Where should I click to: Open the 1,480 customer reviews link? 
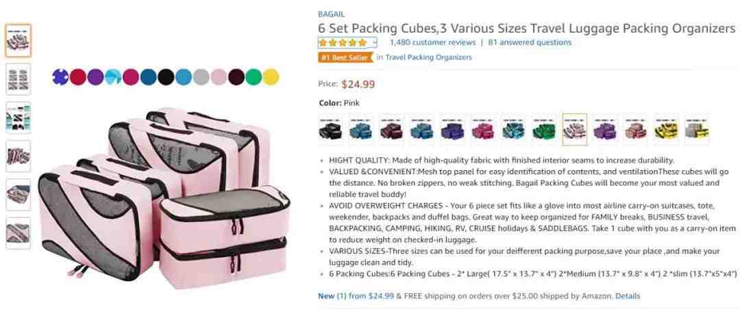pyautogui.click(x=433, y=42)
